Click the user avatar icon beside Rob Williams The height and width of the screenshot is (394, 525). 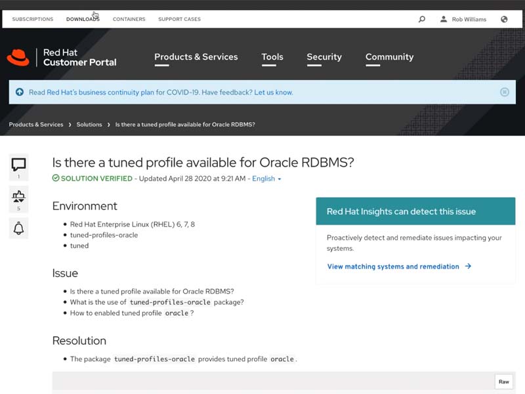pyautogui.click(x=444, y=19)
